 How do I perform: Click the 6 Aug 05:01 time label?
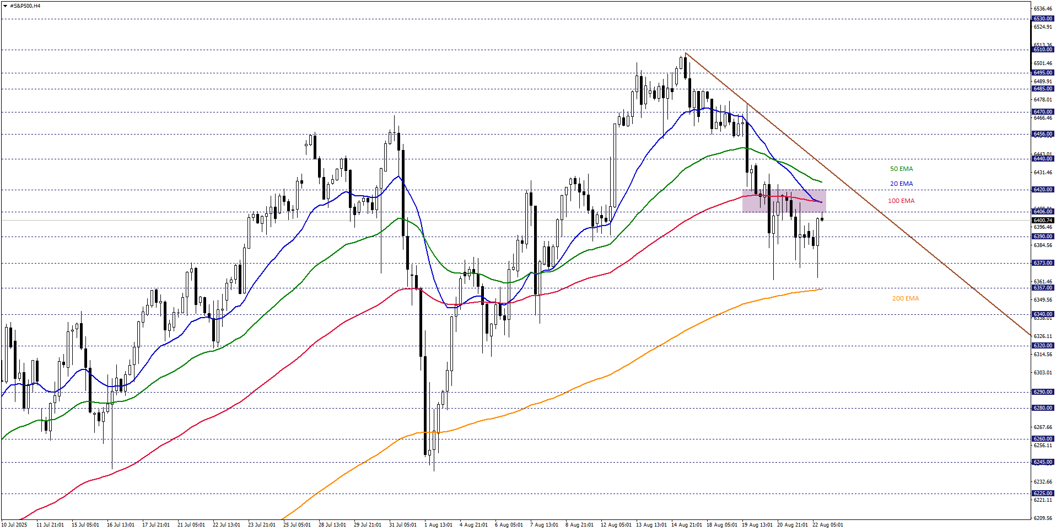click(509, 525)
